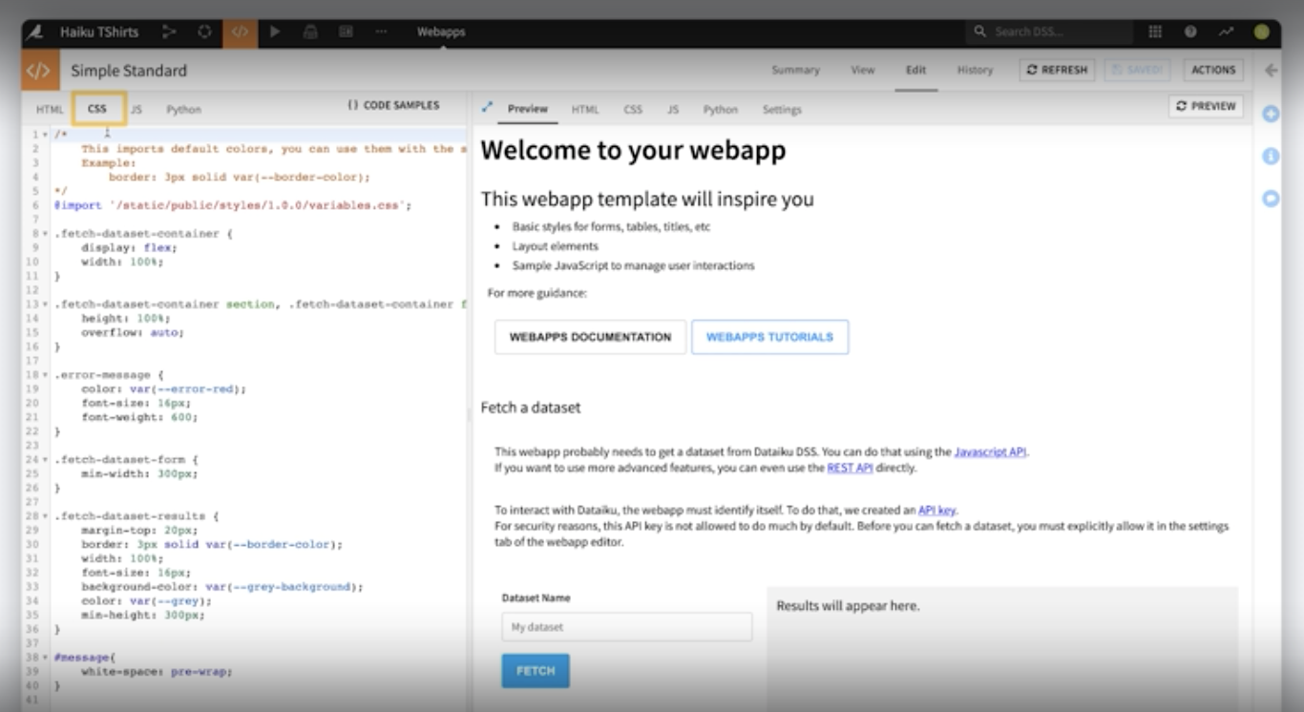The width and height of the screenshot is (1304, 712).
Task: Open the History tab
Action: click(975, 70)
